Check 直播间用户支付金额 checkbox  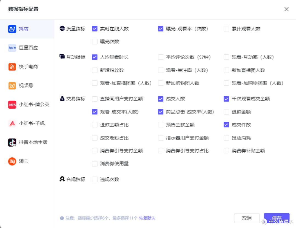95,99
